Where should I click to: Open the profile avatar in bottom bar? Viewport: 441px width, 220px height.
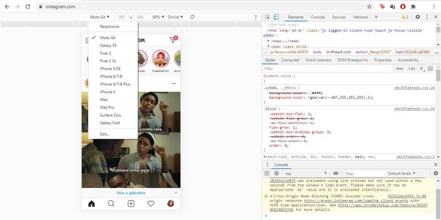(170, 204)
